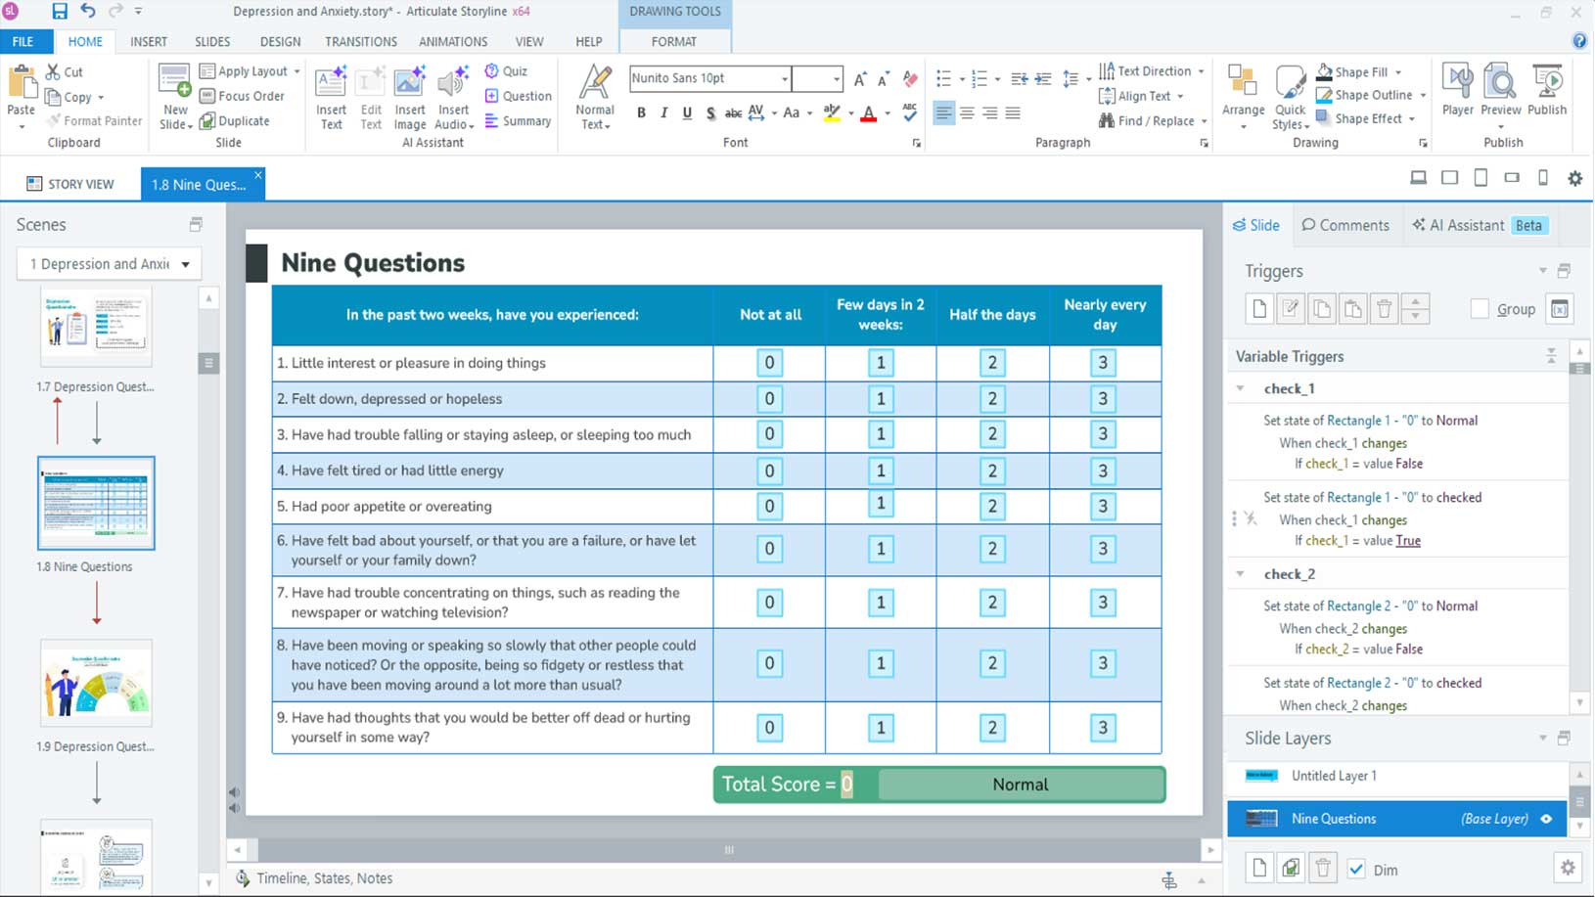Open the font name dropdown
The image size is (1595, 897).
pyautogui.click(x=784, y=78)
